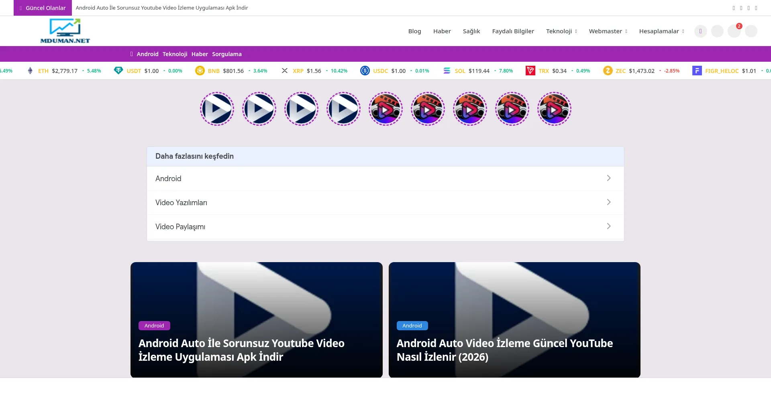
Task: Expand the Hesaplamalar dropdown menu
Action: pos(661,31)
